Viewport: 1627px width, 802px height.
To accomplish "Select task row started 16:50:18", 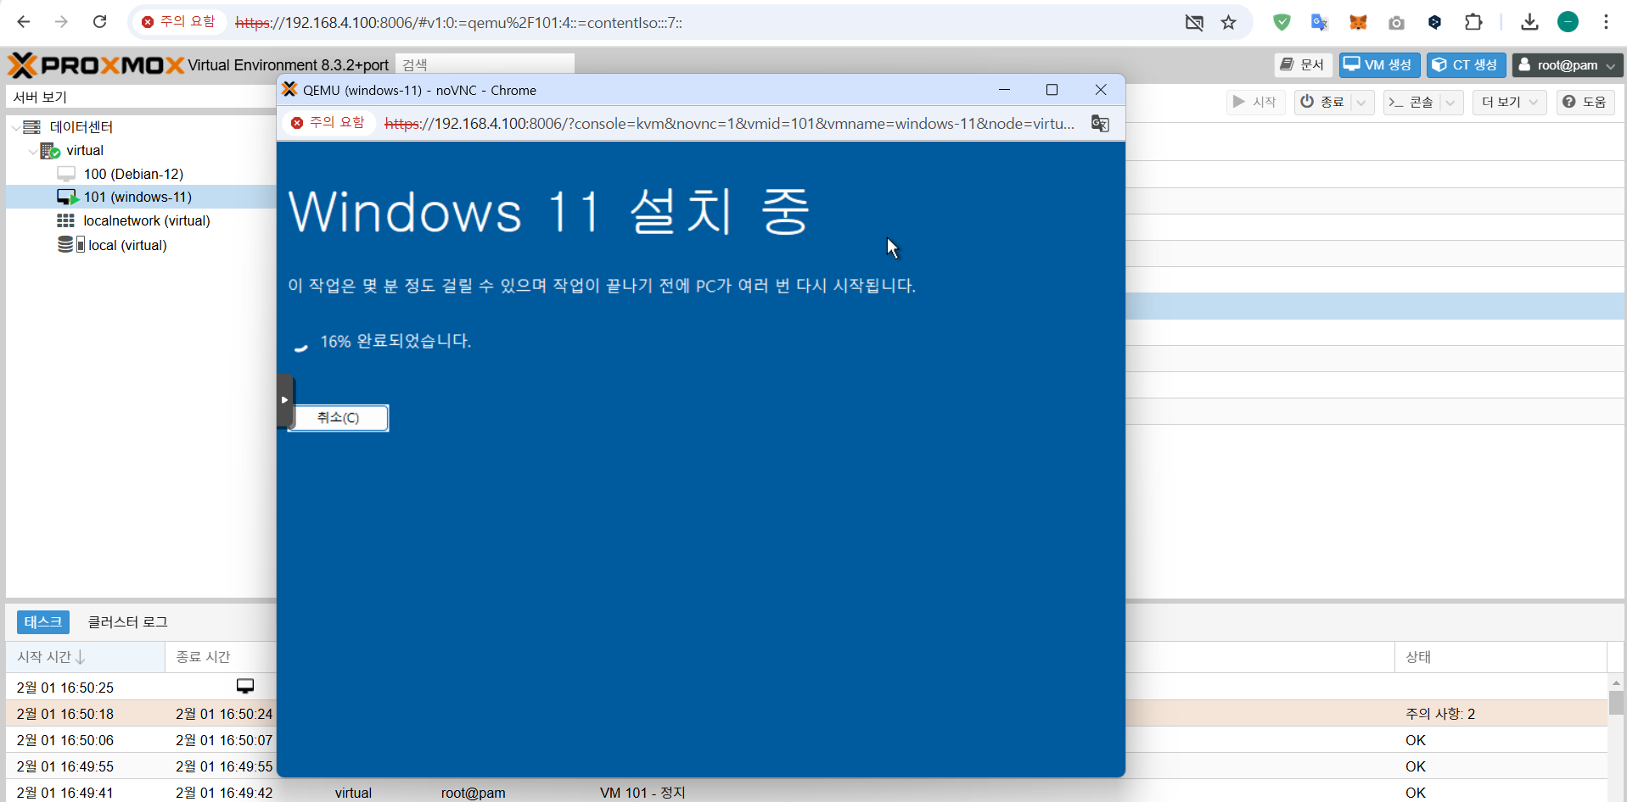I will (806, 714).
